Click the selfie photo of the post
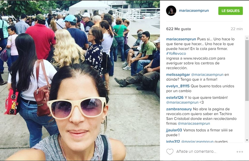This screenshot has height=161, width=249. [x=80, y=81]
